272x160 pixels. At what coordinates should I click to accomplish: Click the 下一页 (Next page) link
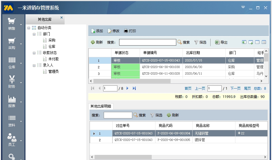pos(235,89)
